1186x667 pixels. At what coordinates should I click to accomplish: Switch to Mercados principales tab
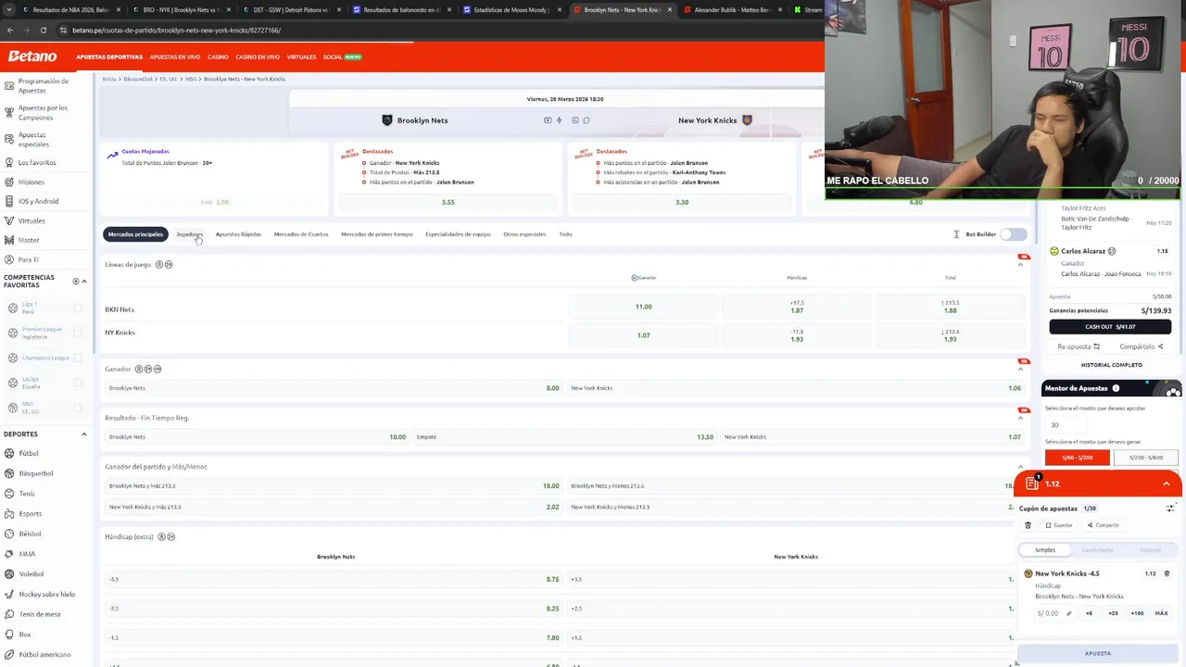(135, 234)
